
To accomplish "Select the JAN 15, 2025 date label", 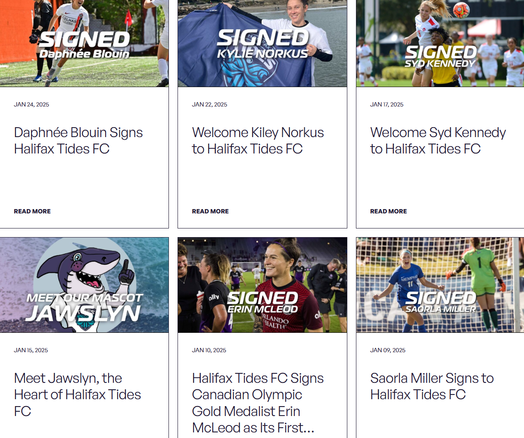I will point(31,350).
